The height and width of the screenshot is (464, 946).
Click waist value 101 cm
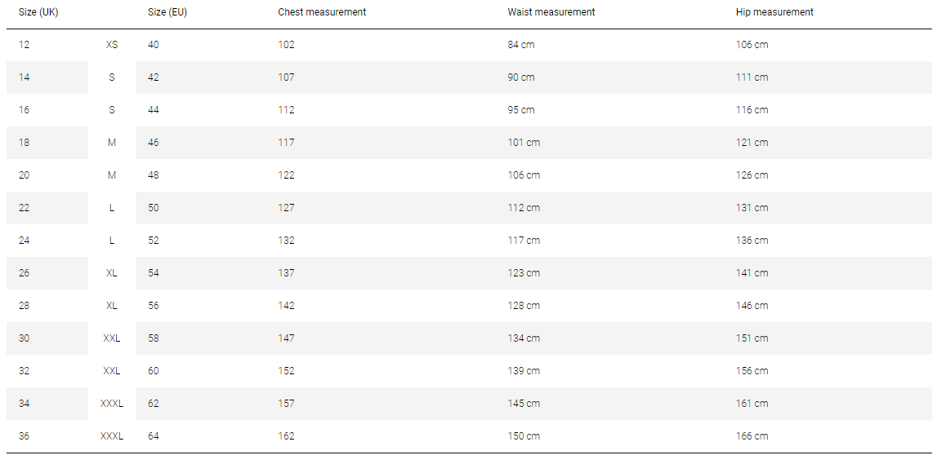pos(524,142)
